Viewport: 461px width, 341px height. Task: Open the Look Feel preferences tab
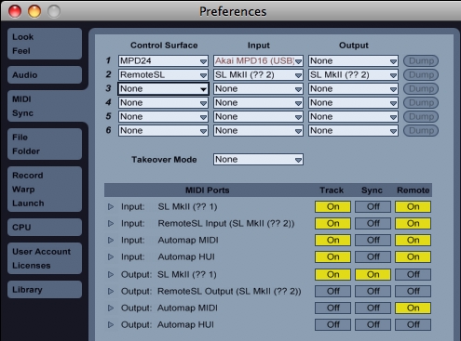click(x=45, y=44)
